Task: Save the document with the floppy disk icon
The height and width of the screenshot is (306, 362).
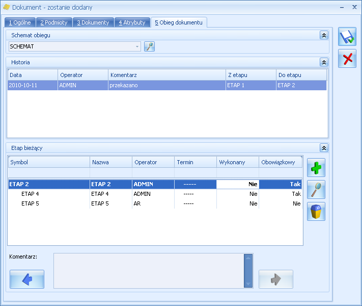Action: [x=347, y=37]
